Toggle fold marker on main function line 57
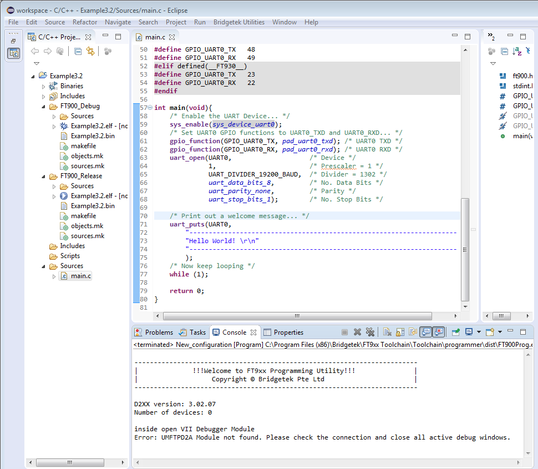 point(150,108)
